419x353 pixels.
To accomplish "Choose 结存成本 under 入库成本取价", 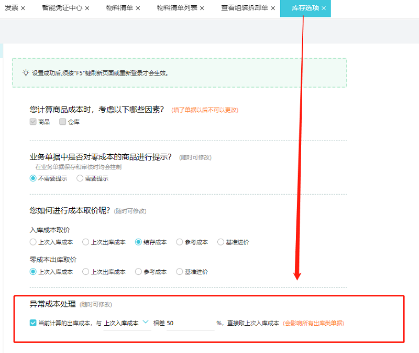I will (x=138, y=242).
